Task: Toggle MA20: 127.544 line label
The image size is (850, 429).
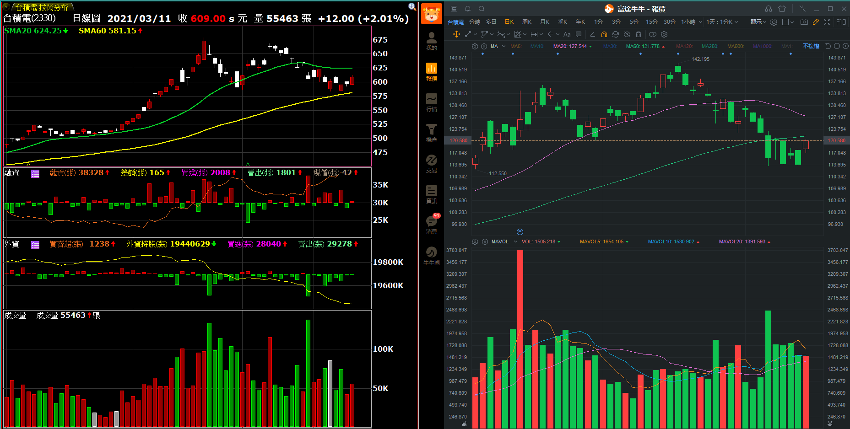Action: [570, 46]
